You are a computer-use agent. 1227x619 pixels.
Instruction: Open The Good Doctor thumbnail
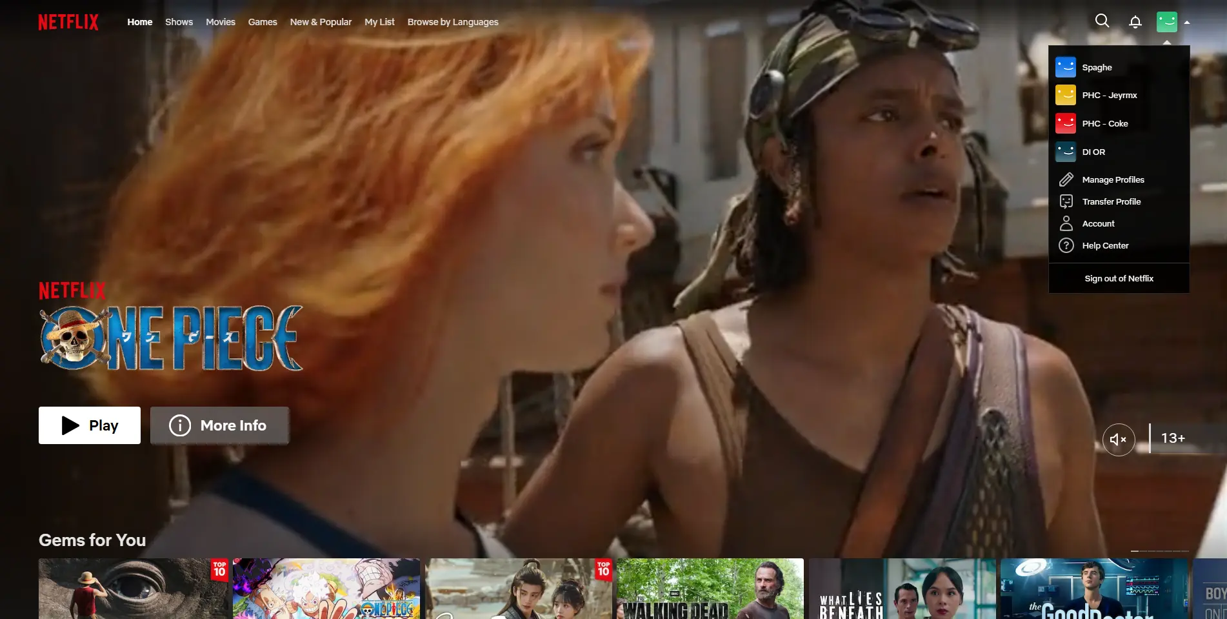1094,589
